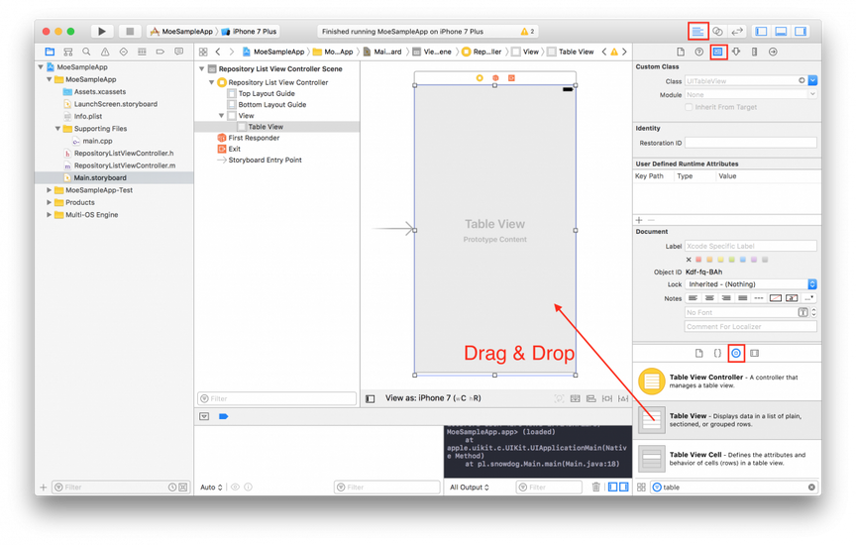856x545 pixels.
Task: Click Table View Cell library item
Action: (727, 459)
